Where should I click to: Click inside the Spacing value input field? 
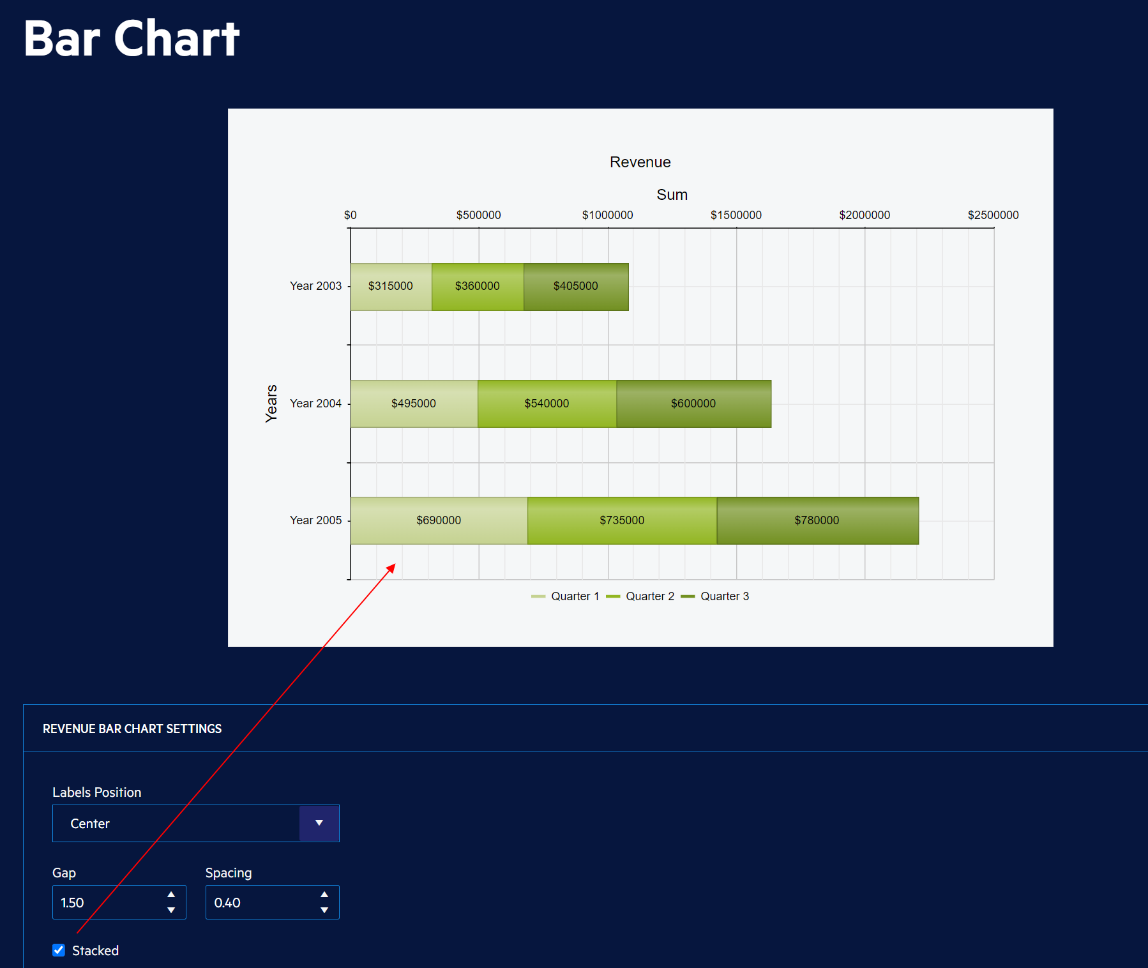click(x=255, y=902)
